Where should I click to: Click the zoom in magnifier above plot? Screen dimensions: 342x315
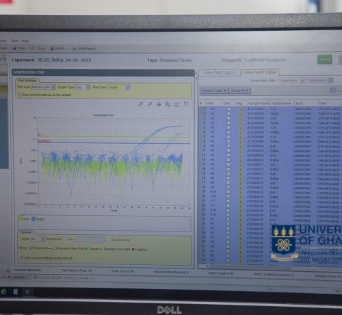point(141,104)
